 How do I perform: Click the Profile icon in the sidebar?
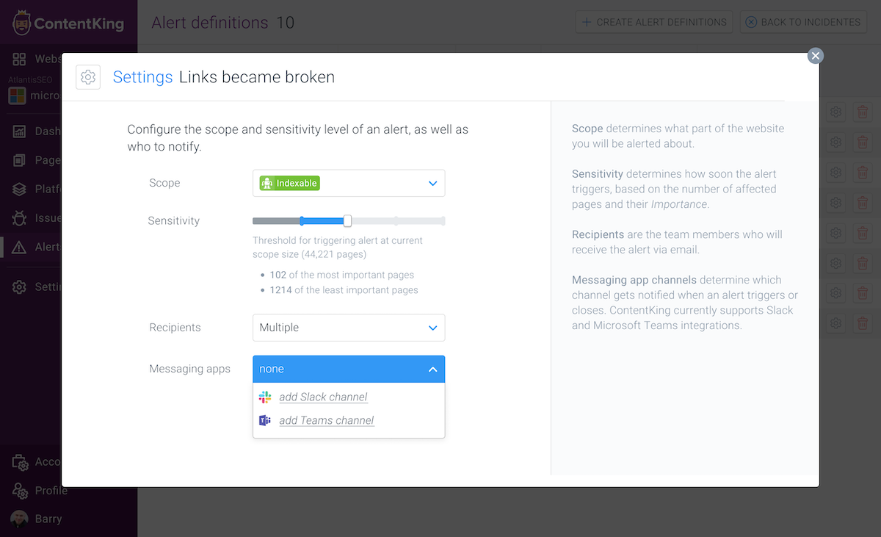point(20,491)
